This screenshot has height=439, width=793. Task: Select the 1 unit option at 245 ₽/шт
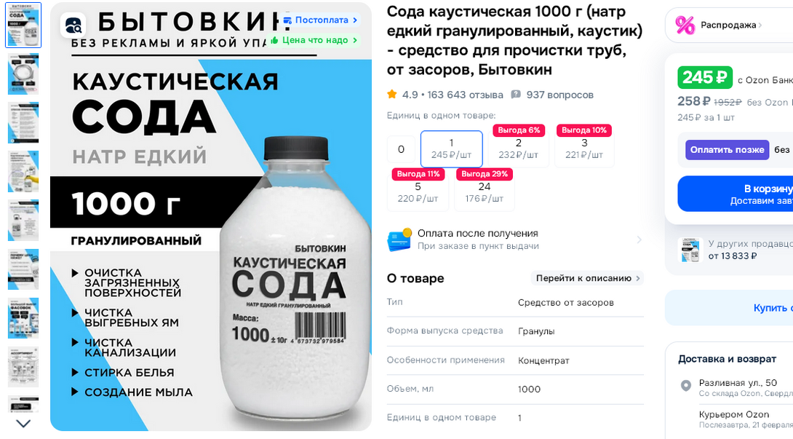click(451, 149)
